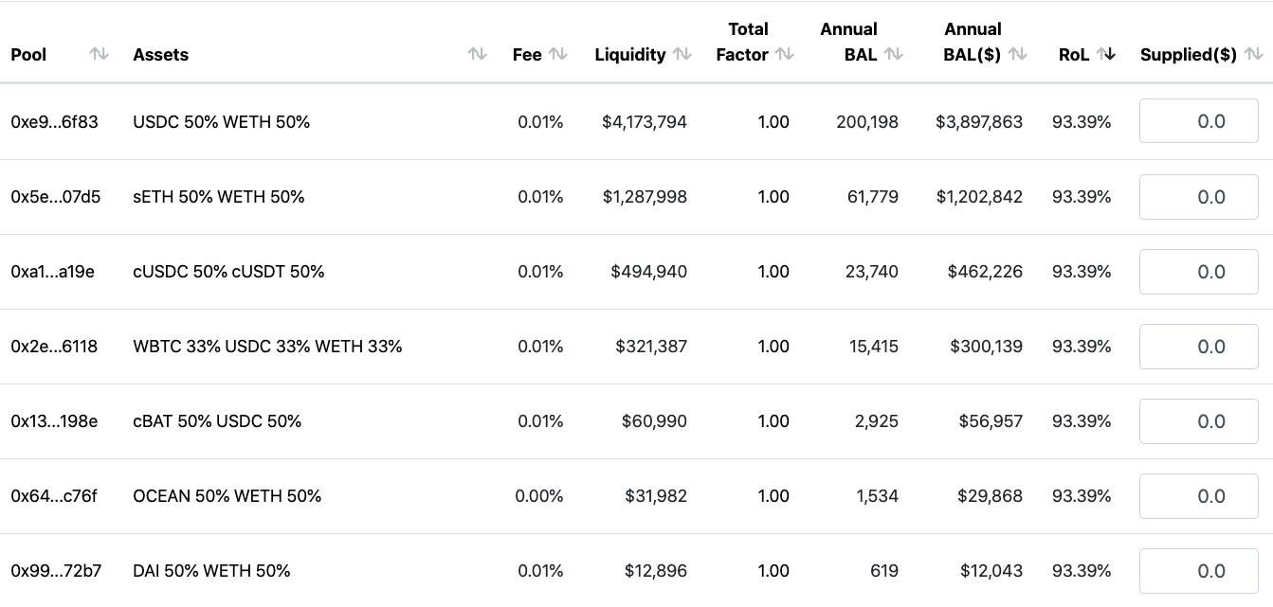The height and width of the screenshot is (607, 1273).
Task: Select pool address 0x64...c76f
Action: tap(54, 496)
